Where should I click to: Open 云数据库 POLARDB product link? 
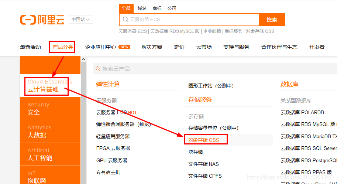[x=302, y=113]
